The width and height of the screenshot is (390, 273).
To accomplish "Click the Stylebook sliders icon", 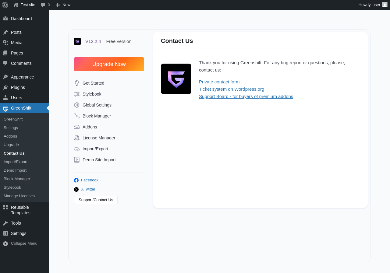I will pyautogui.click(x=77, y=94).
